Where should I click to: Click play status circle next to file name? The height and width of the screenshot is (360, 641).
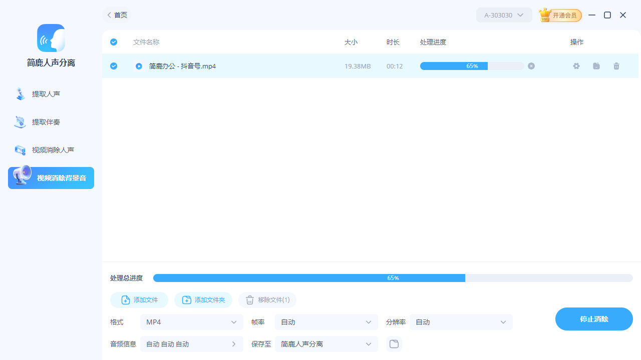[x=139, y=66]
